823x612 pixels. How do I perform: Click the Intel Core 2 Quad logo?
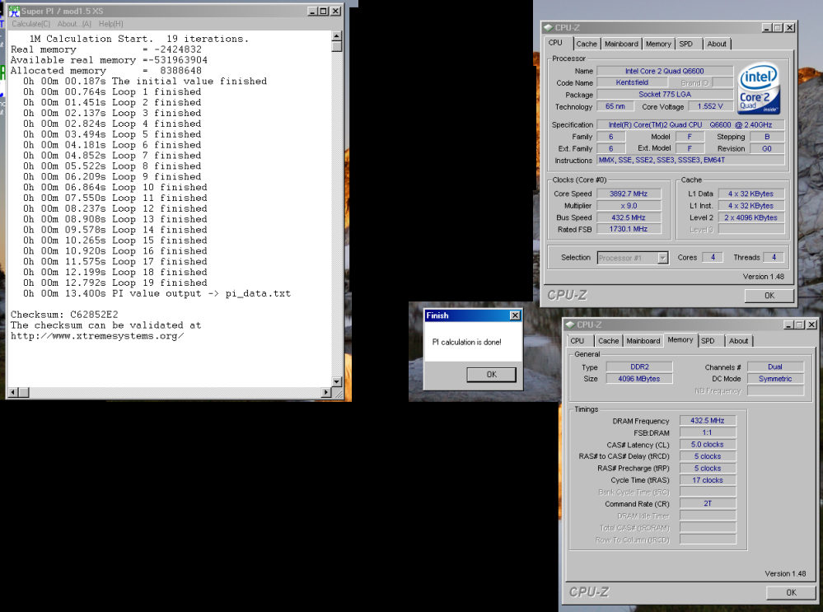point(759,90)
